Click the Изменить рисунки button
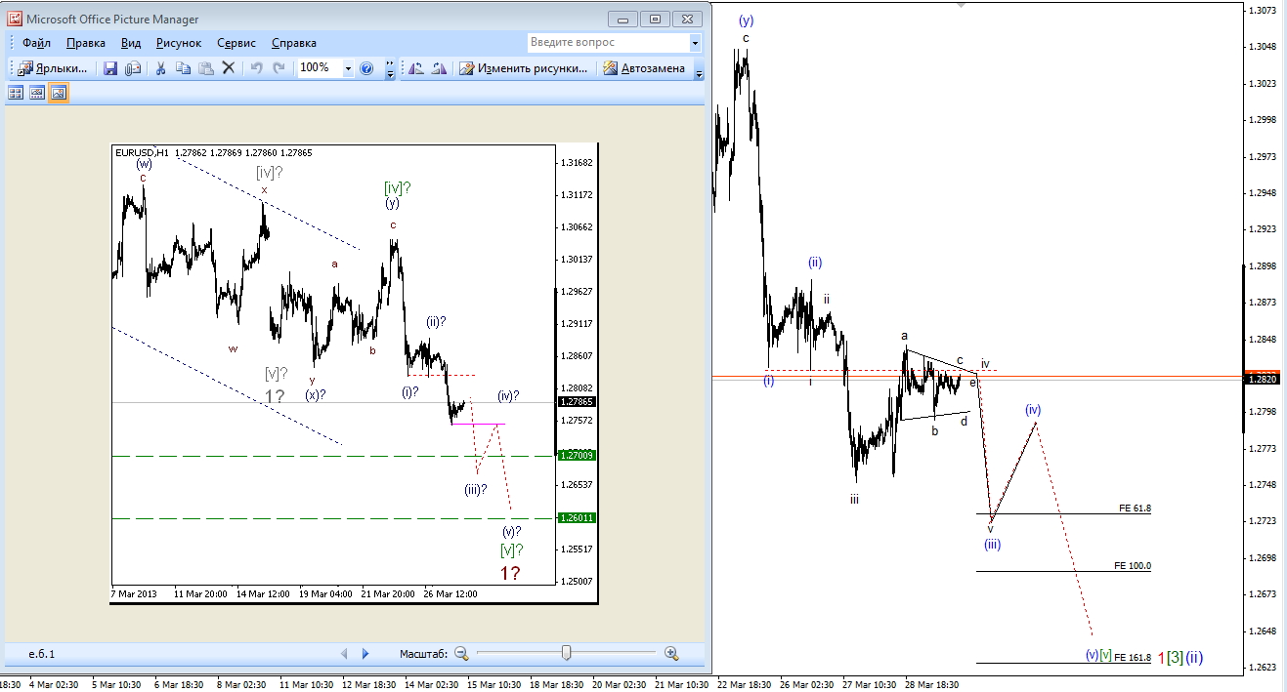 click(x=525, y=68)
